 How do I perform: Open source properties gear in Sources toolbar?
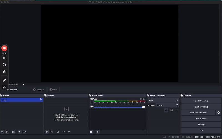click(x=58, y=132)
